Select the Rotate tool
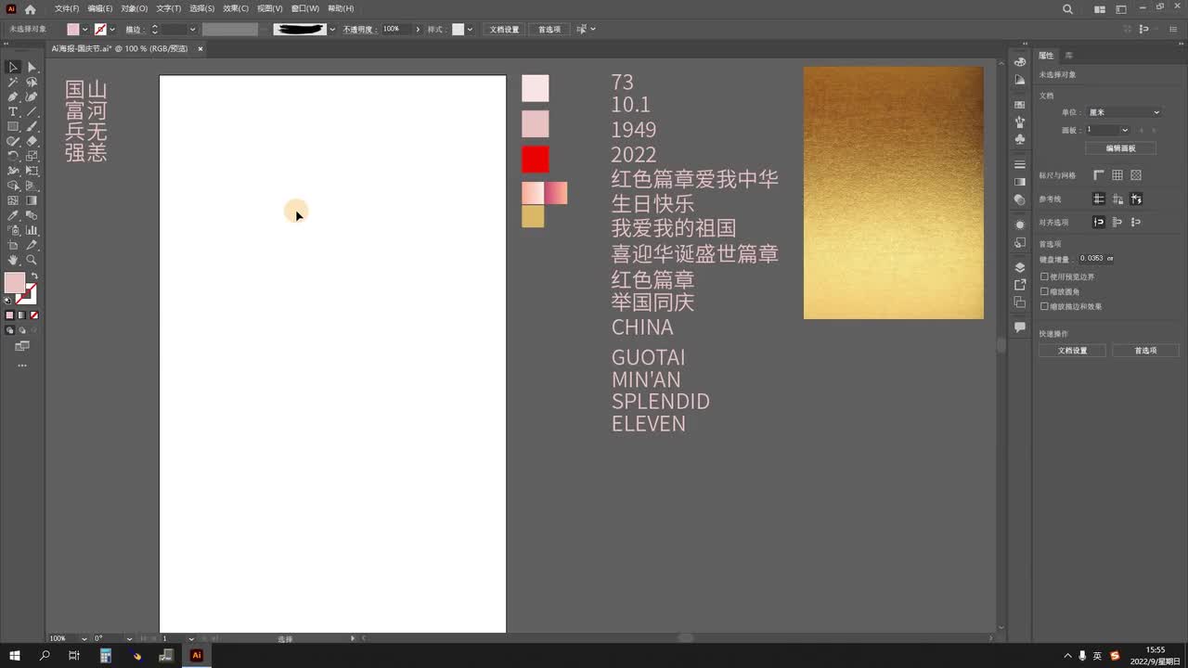Image resolution: width=1188 pixels, height=668 pixels. [x=13, y=156]
